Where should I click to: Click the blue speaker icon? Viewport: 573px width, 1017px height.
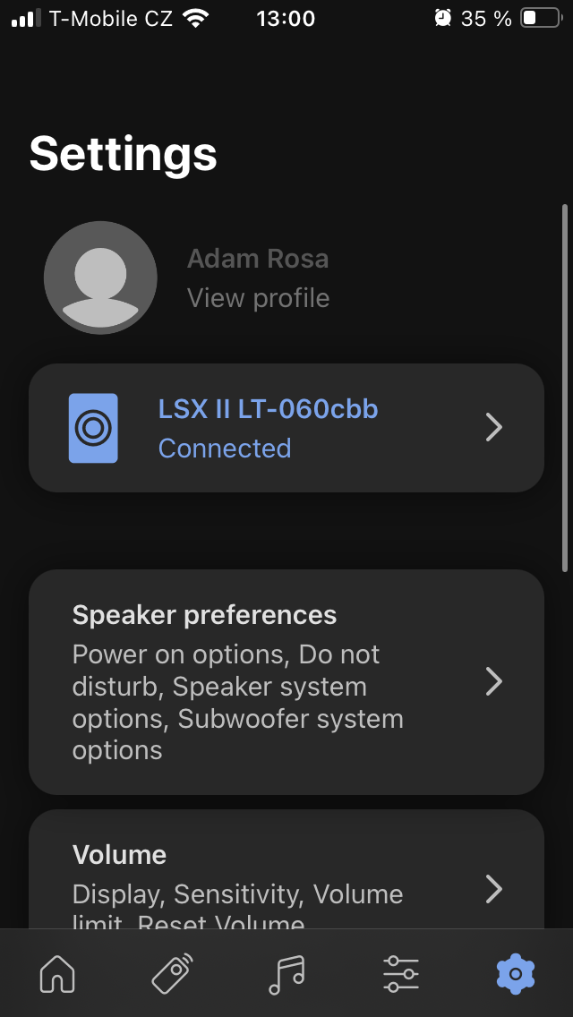point(93,428)
